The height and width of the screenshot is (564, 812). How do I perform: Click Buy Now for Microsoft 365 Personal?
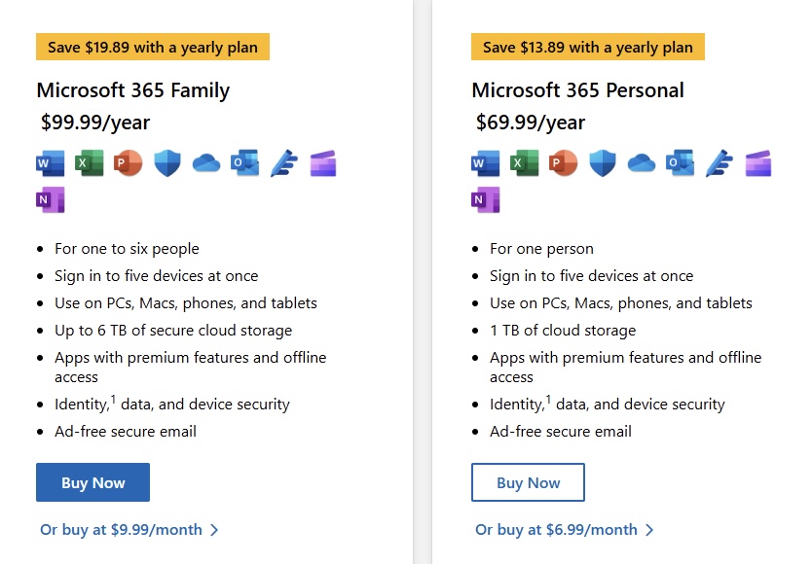[528, 482]
